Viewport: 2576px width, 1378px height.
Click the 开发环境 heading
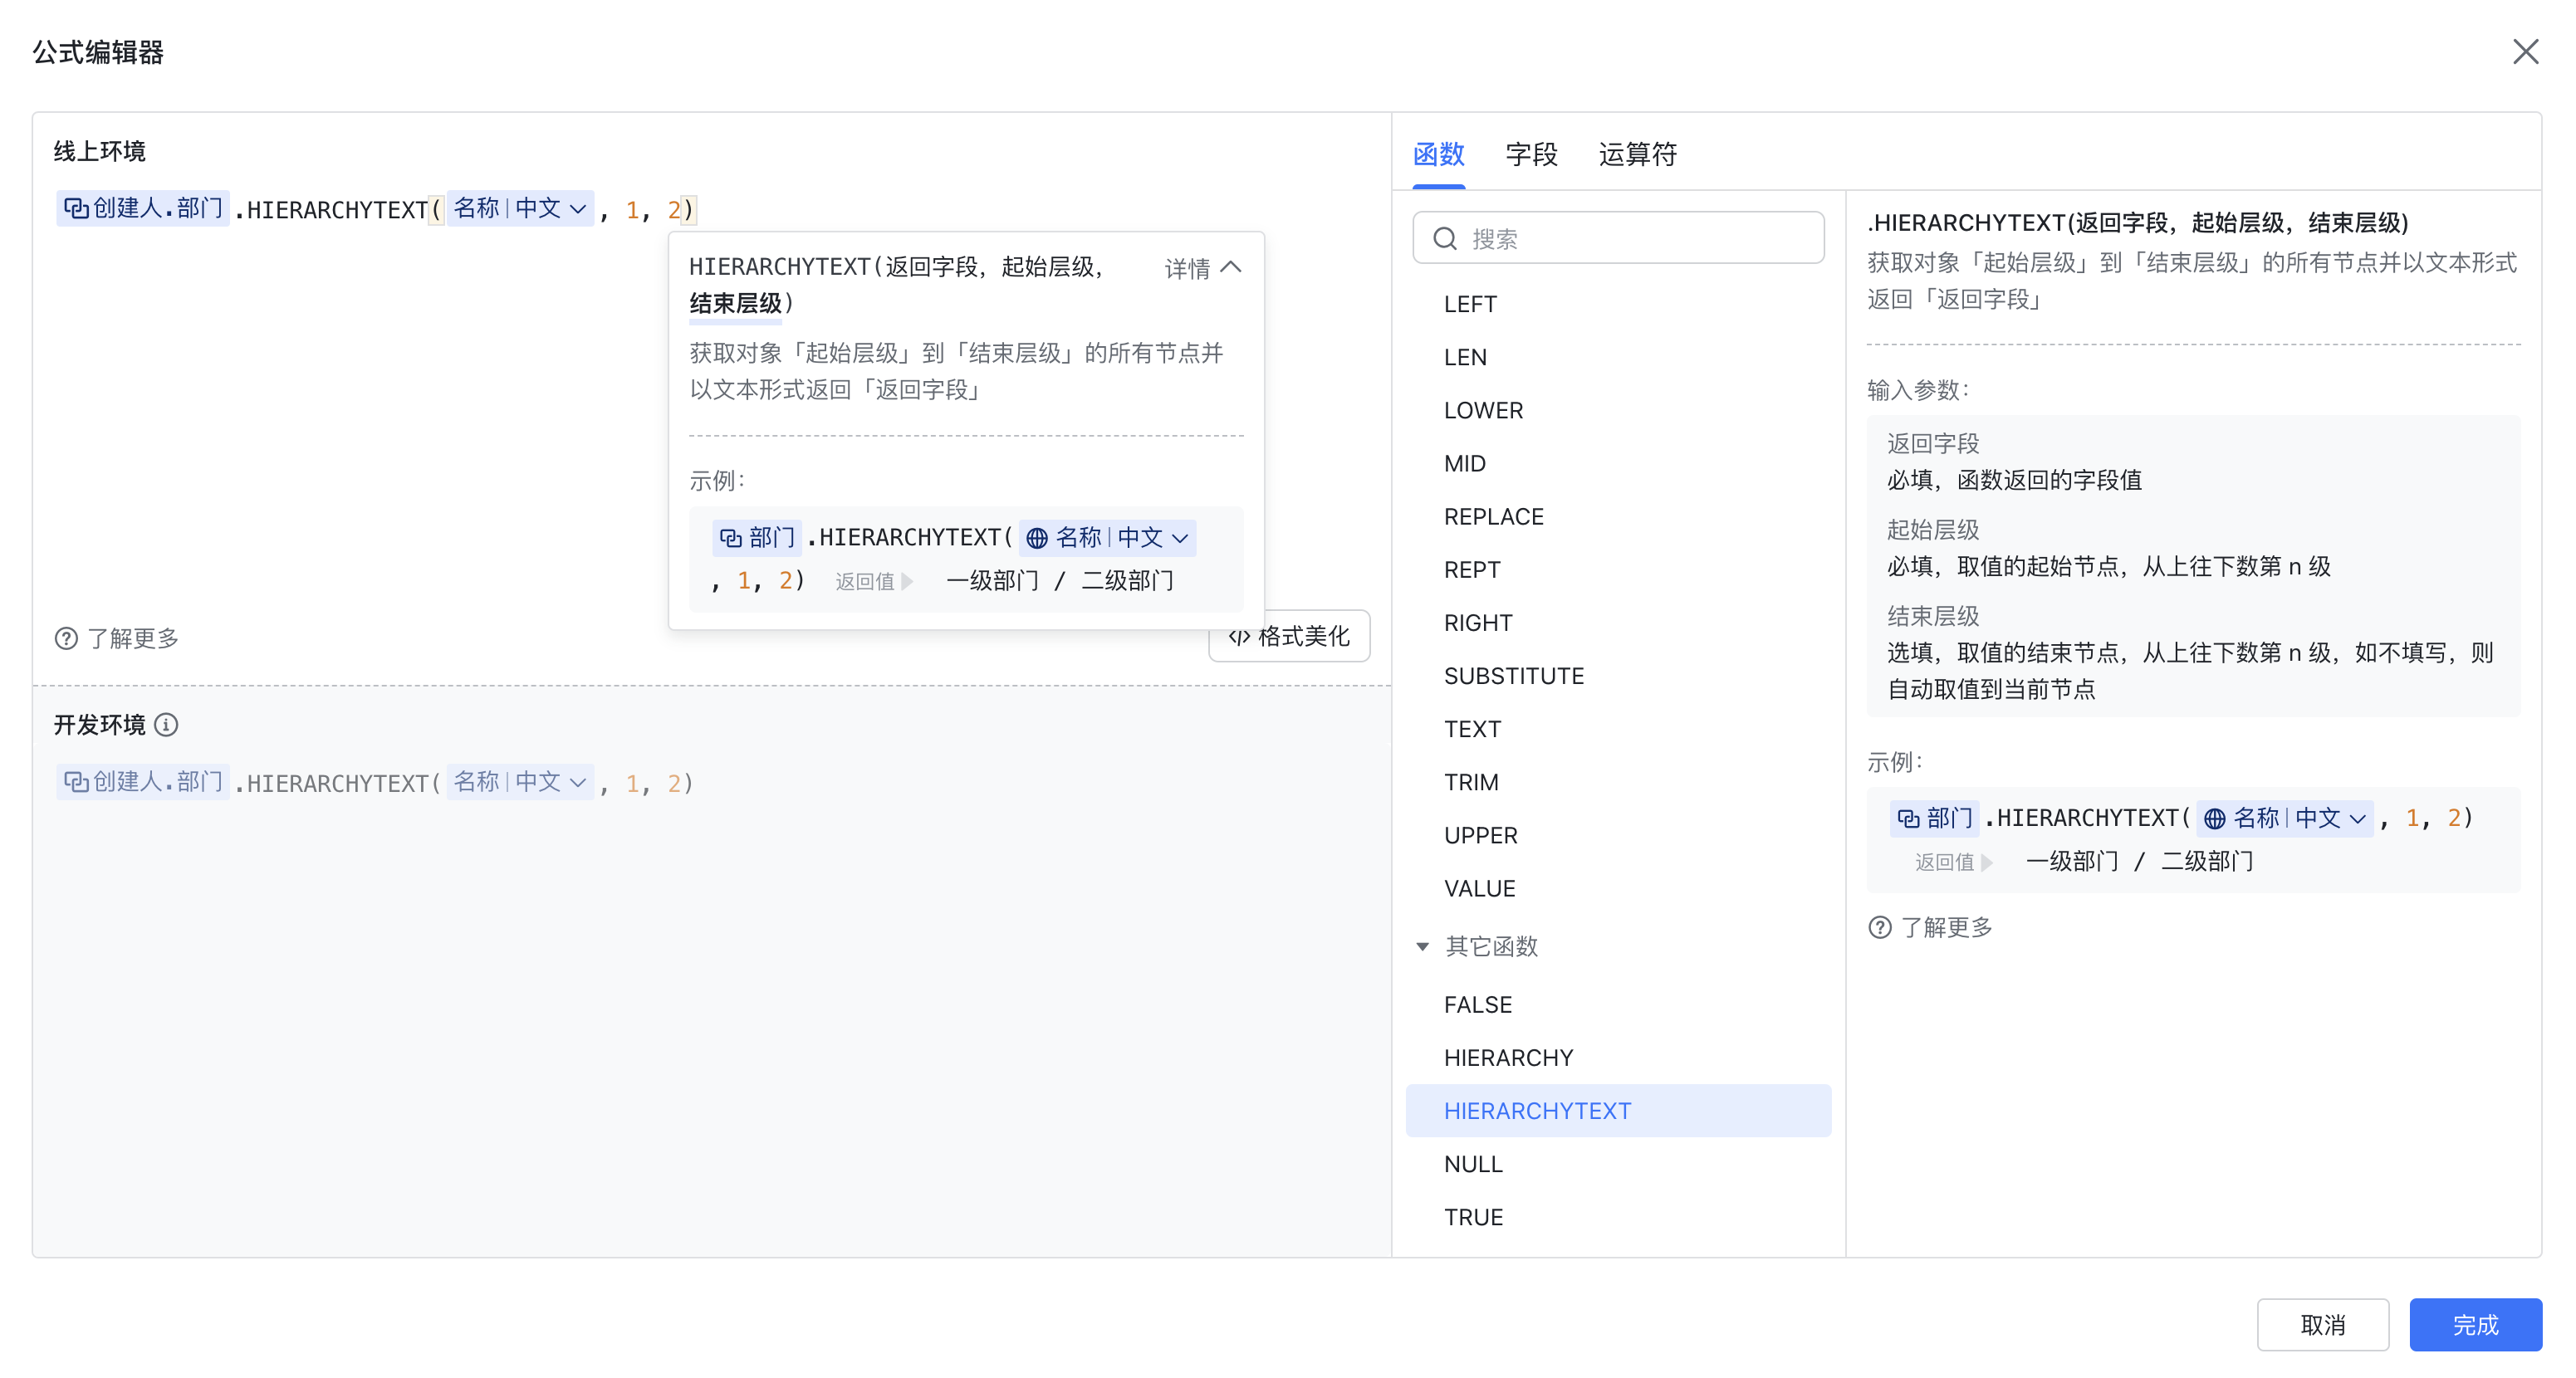click(x=99, y=725)
